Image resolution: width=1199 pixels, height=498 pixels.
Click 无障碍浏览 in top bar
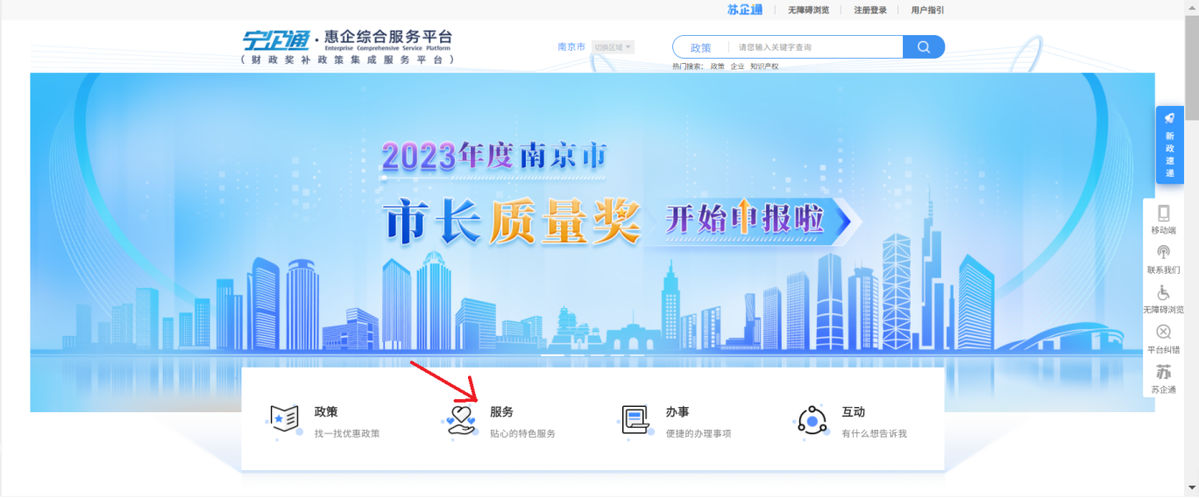[x=808, y=10]
